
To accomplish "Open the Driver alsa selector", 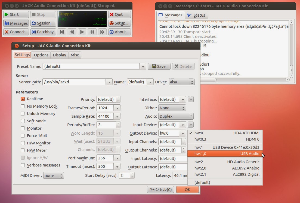I will [181, 82].
